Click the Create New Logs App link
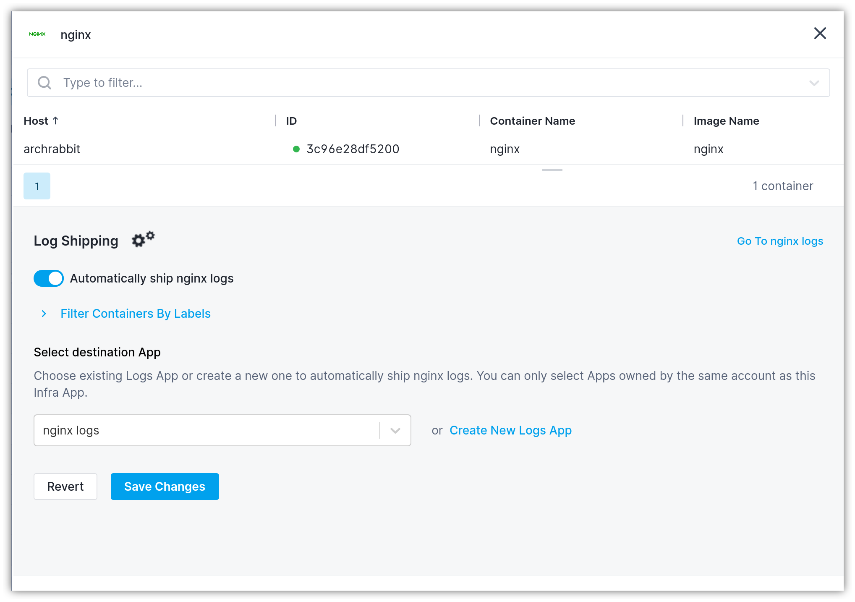This screenshot has height=602, width=855. coord(510,429)
